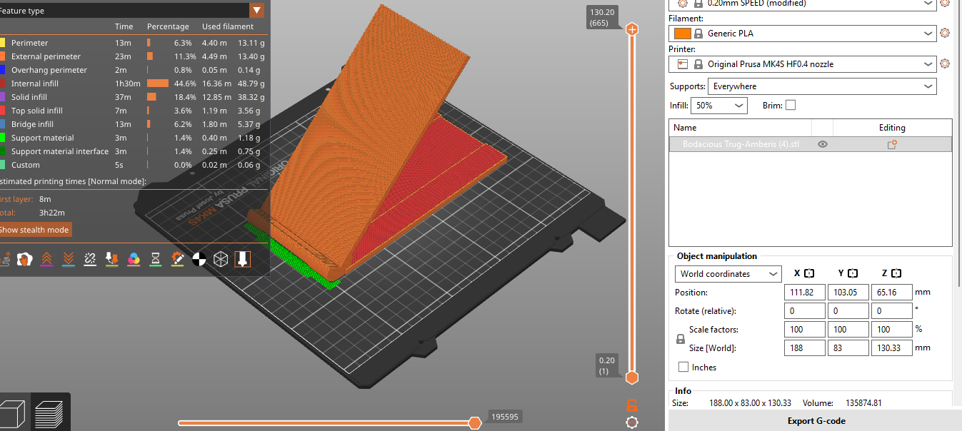This screenshot has height=431, width=962.
Task: Toggle deretractions icon with downward chevrons
Action: (x=69, y=259)
